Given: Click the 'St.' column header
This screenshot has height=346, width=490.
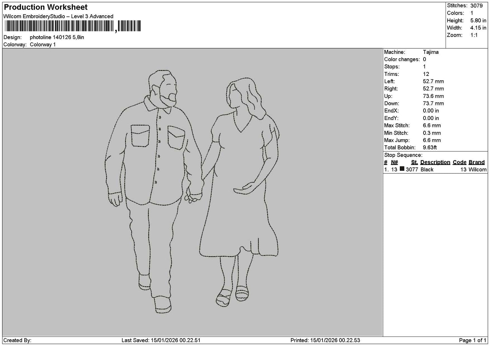Looking at the screenshot, I should (x=414, y=162).
